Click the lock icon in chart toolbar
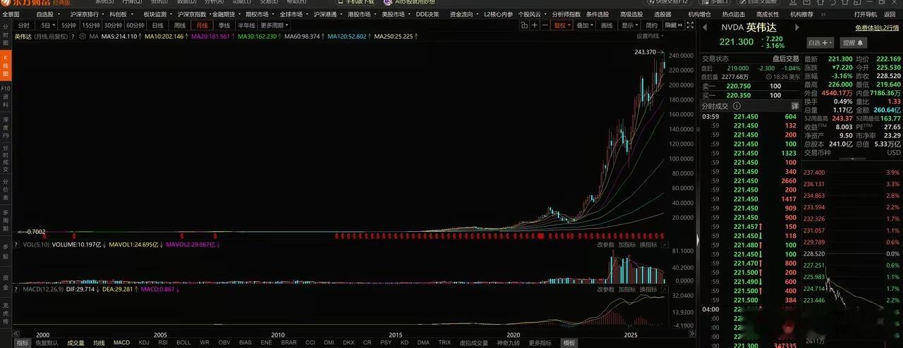The width and height of the screenshot is (903, 348). pos(524,25)
